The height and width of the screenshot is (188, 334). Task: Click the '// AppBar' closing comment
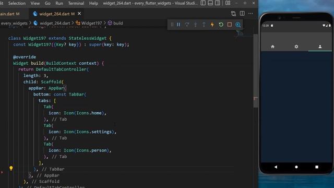48,175
